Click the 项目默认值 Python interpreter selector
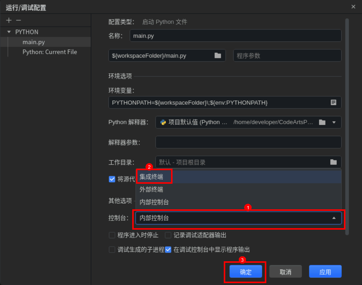Viewport: 362px width, 285px height. tap(248, 122)
